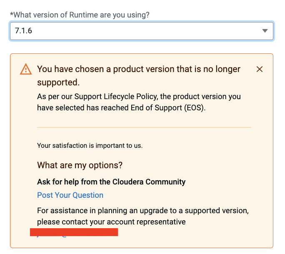This screenshot has height=254, width=285.
Task: Dismiss the unsupported version warning banner
Action: tap(260, 69)
